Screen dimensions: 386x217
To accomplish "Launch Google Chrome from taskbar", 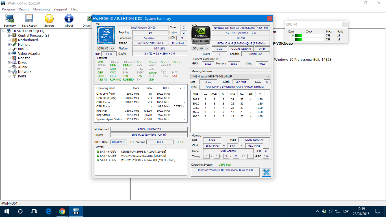I will click(62, 211).
